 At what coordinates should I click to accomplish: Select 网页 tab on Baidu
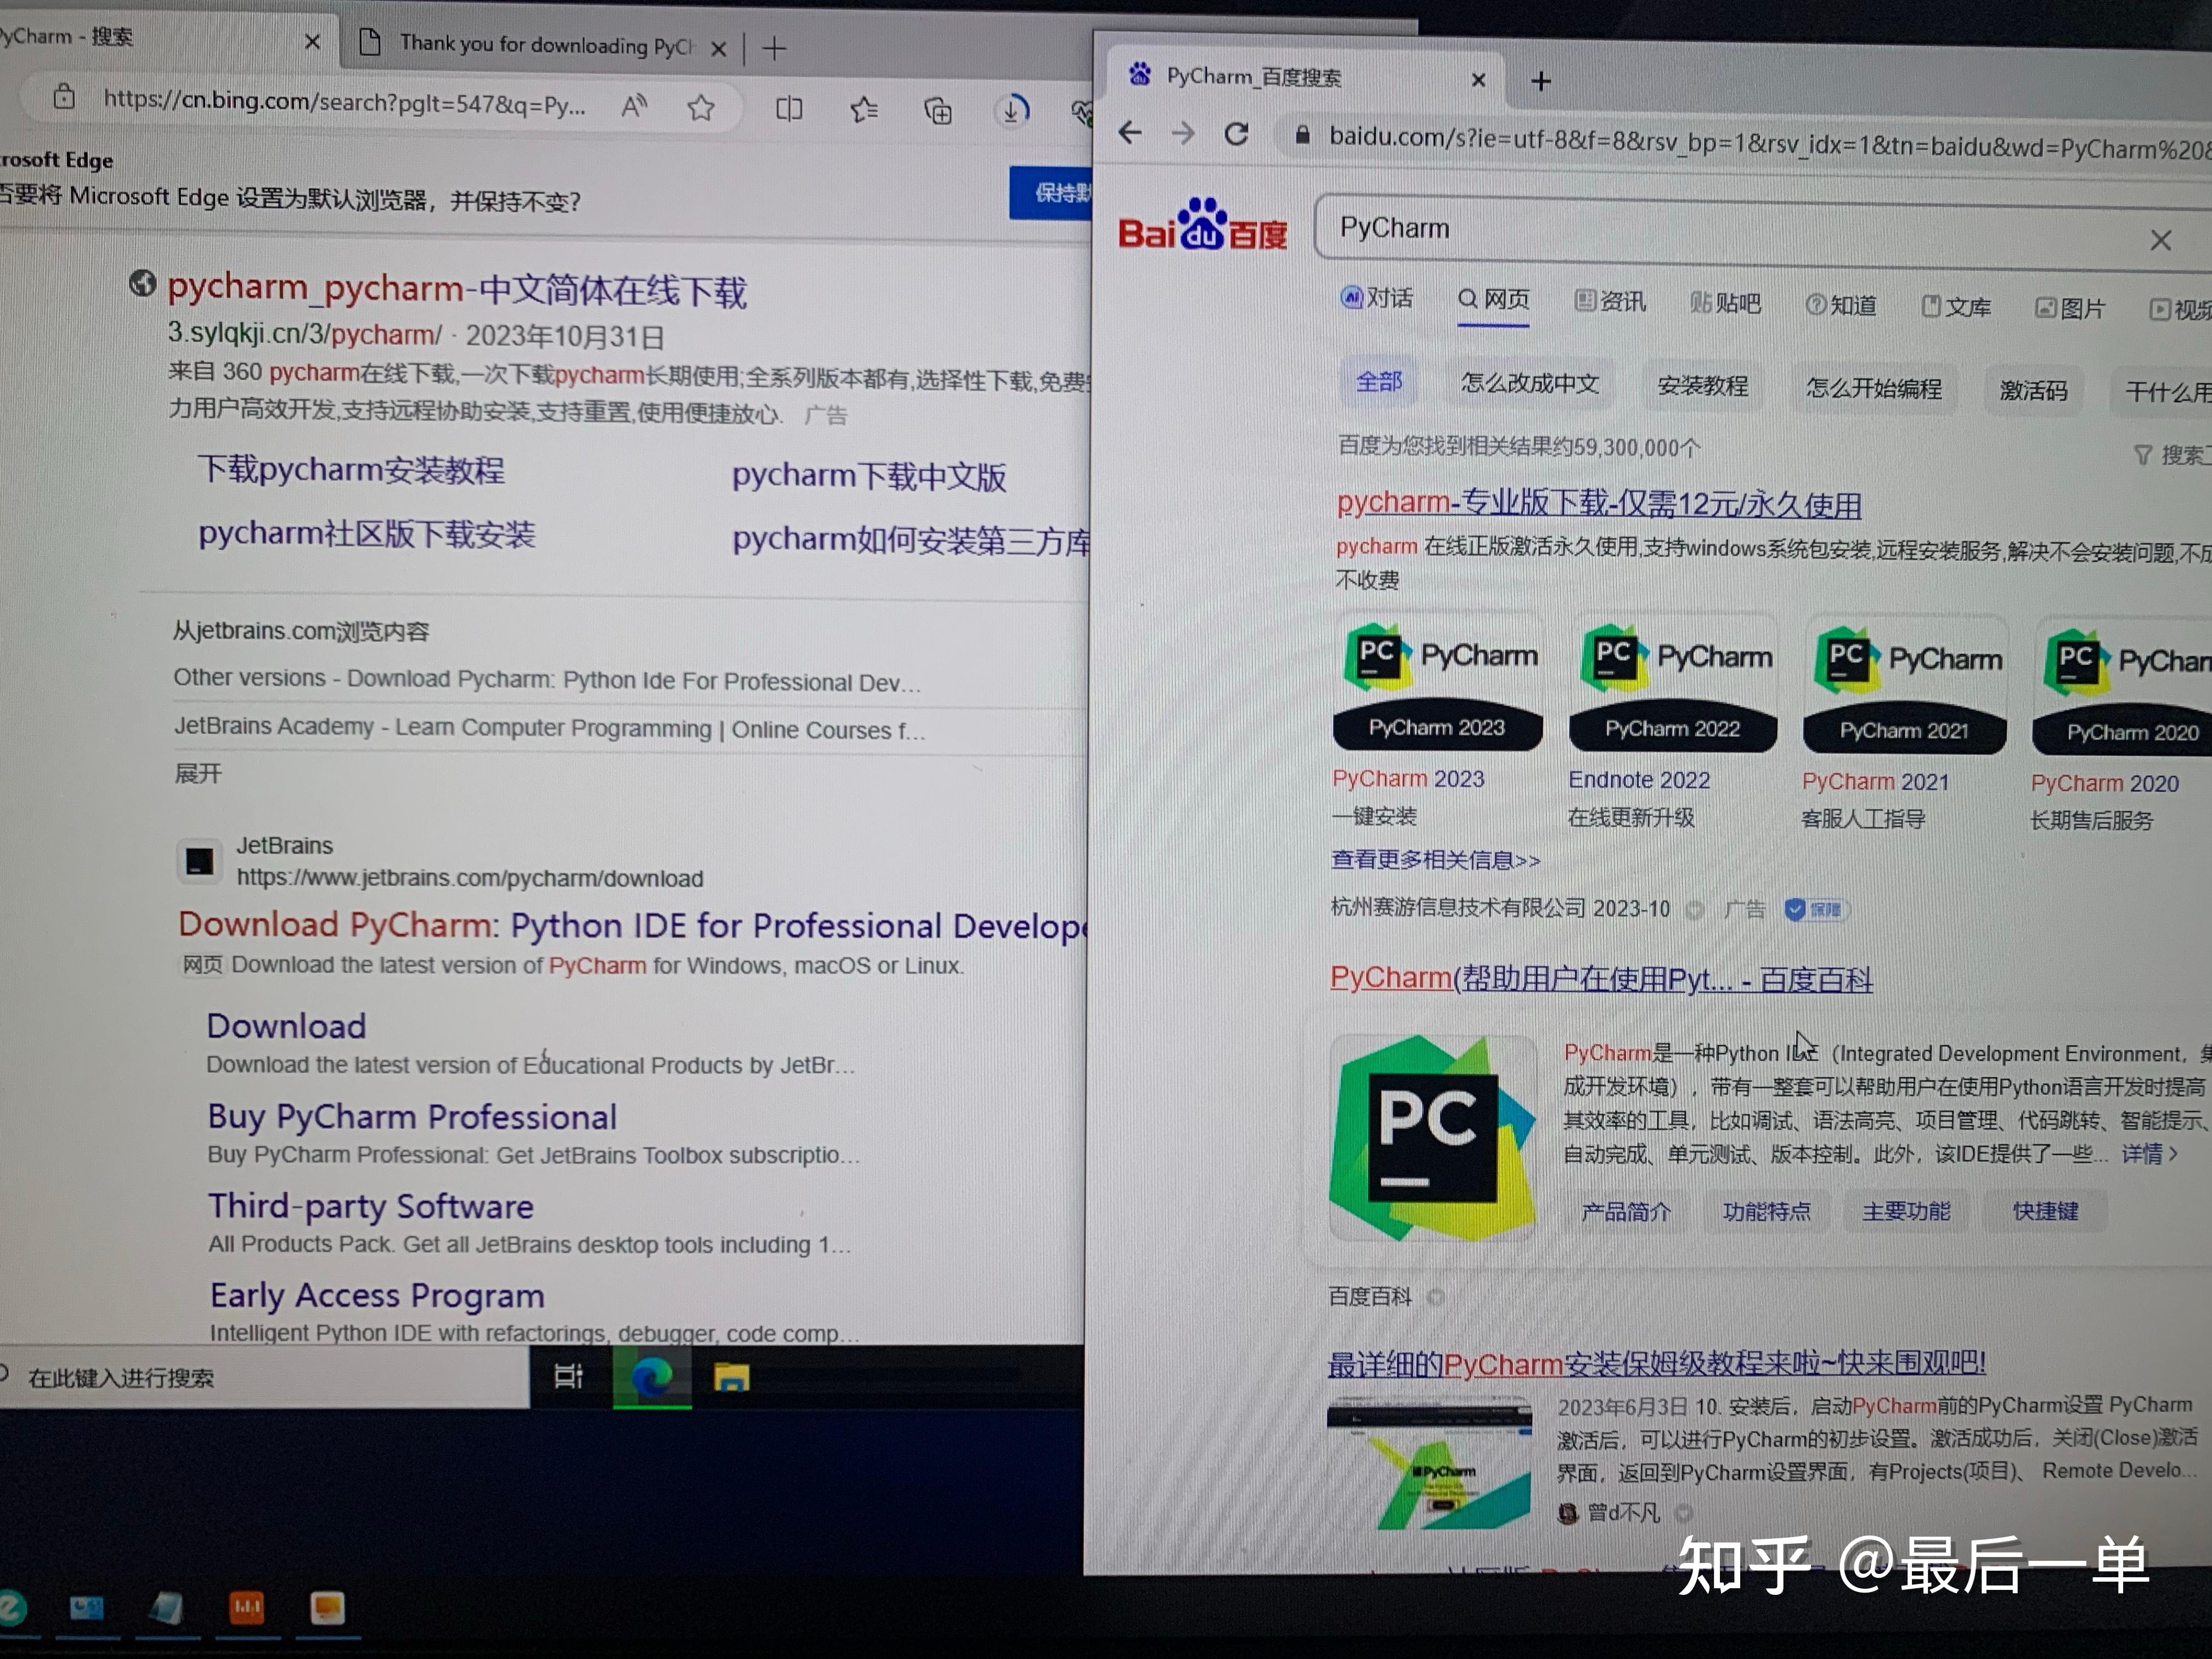click(1494, 299)
